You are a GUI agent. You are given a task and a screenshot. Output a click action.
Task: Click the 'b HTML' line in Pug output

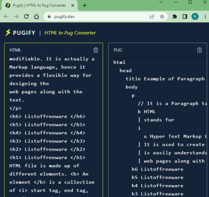(x=147, y=112)
